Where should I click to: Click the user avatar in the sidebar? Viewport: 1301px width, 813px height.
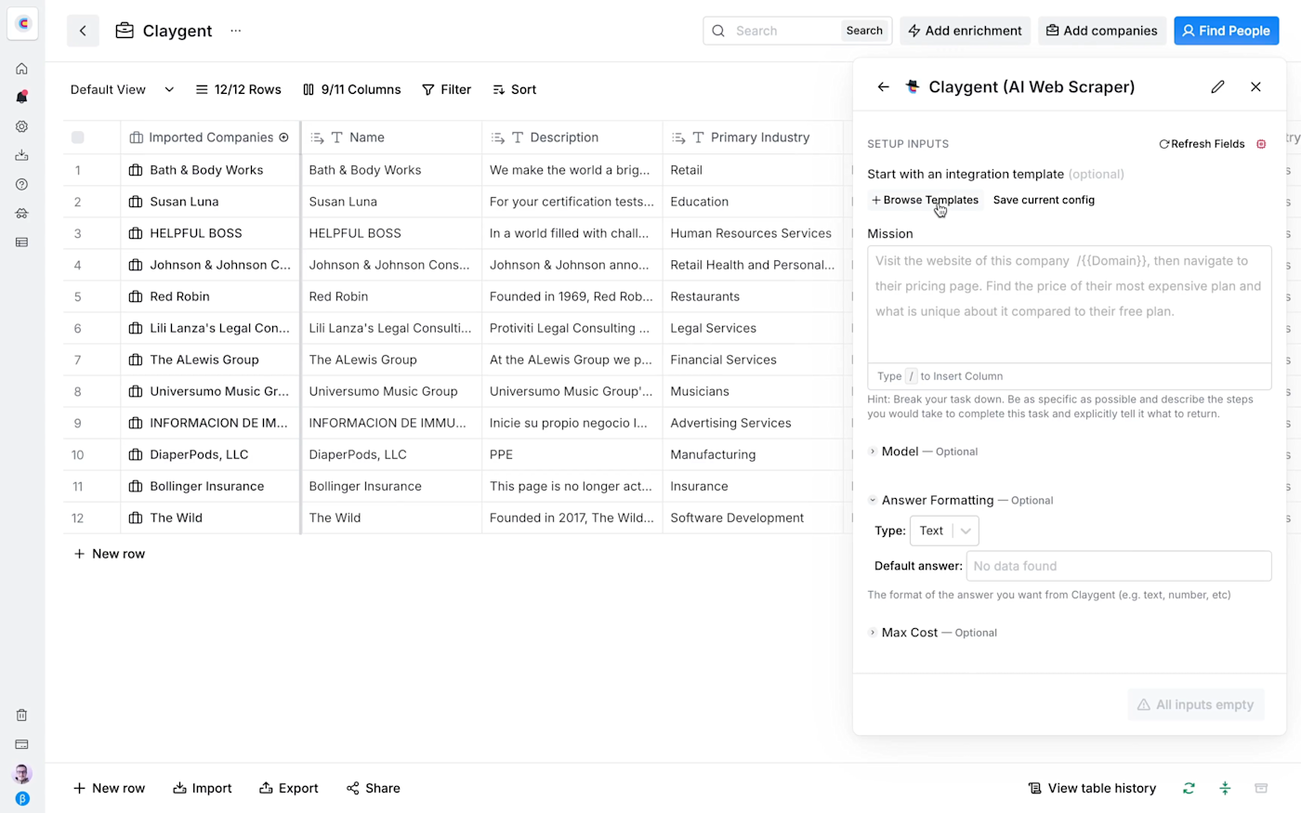point(21,773)
